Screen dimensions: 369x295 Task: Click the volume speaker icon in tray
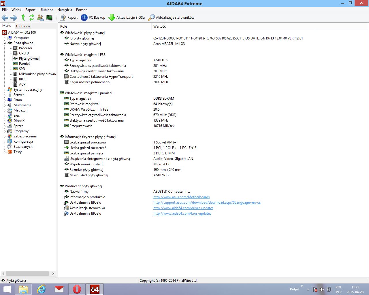pyautogui.click(x=322, y=290)
